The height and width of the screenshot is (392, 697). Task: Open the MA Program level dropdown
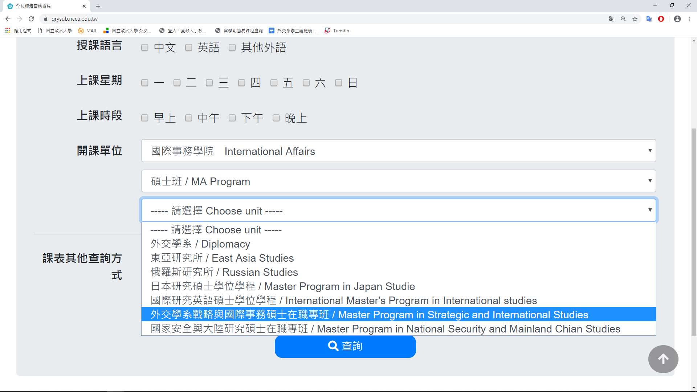click(x=398, y=181)
